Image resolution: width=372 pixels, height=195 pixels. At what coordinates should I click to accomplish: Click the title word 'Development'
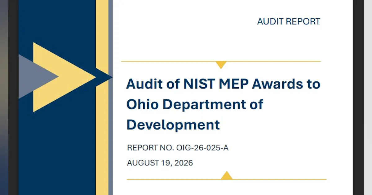tap(173, 125)
